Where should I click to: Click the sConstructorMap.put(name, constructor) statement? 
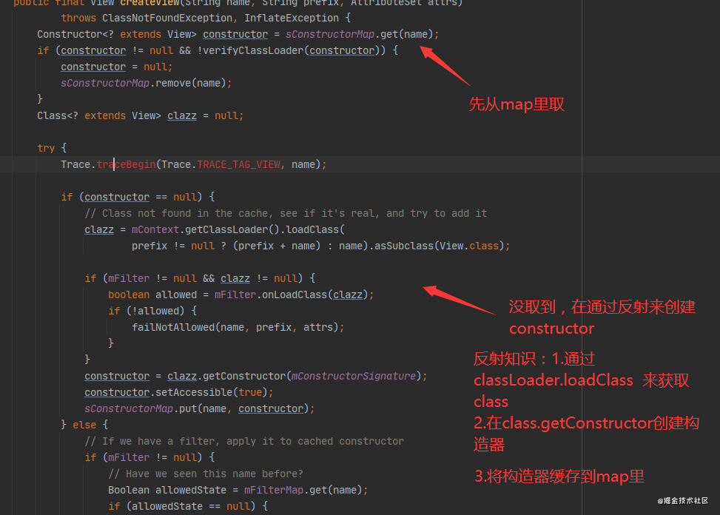(x=200, y=409)
